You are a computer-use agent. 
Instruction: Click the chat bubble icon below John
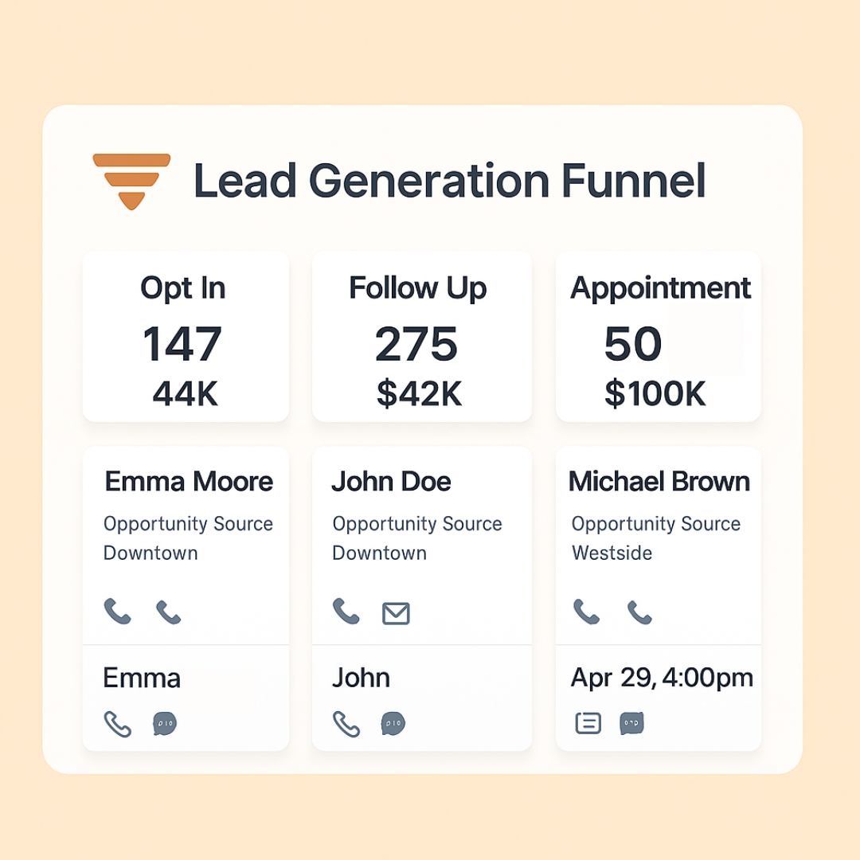pos(393,723)
